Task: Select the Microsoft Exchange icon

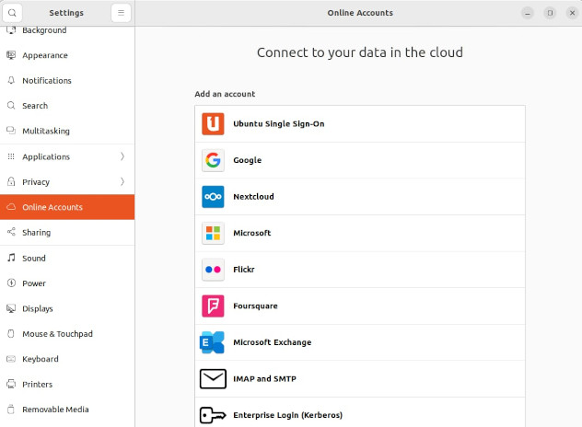Action: pos(213,342)
